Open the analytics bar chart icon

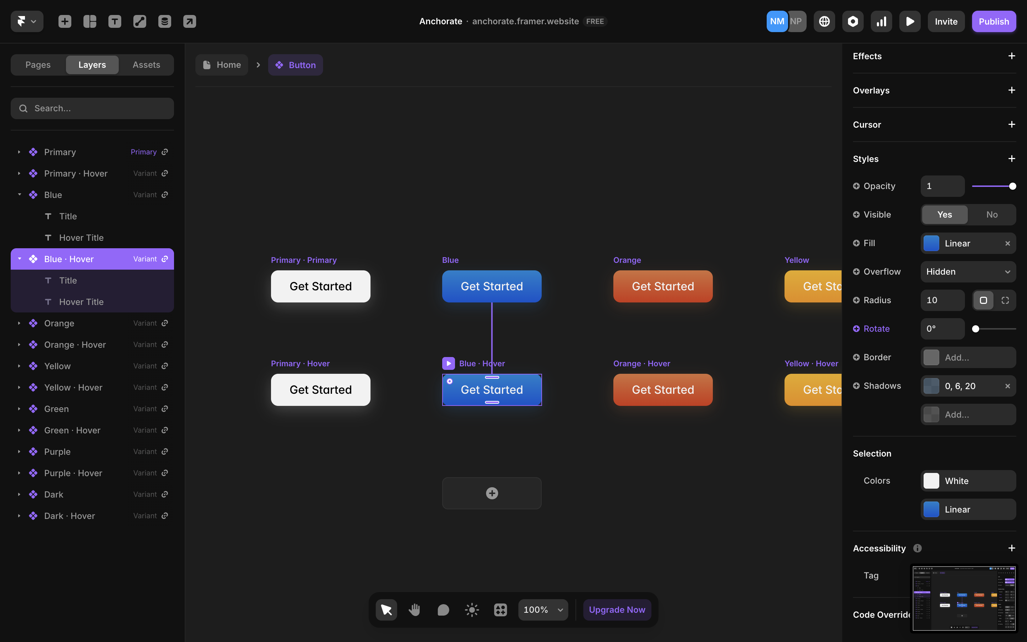pyautogui.click(x=881, y=21)
